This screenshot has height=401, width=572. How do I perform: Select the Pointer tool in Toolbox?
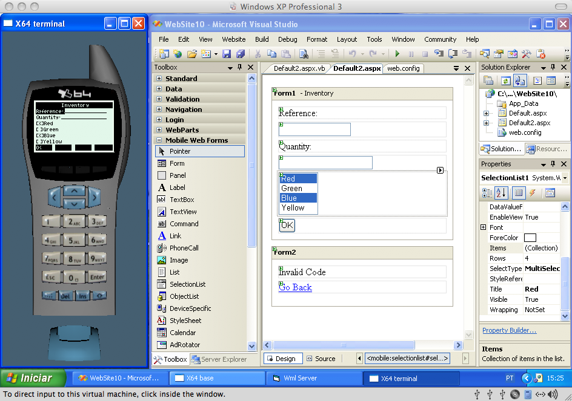tap(200, 151)
